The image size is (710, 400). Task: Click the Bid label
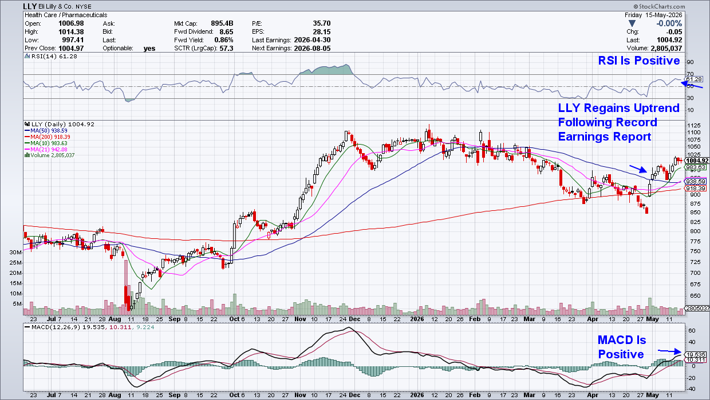108,31
